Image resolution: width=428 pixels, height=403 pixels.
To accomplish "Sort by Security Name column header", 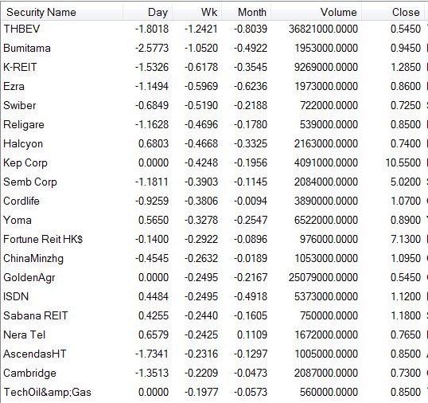I will (62, 12).
